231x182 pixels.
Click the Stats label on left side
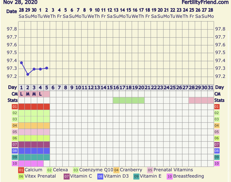(13, 100)
